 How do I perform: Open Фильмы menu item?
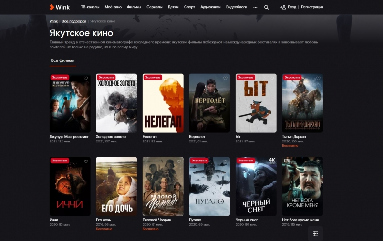tap(134, 7)
